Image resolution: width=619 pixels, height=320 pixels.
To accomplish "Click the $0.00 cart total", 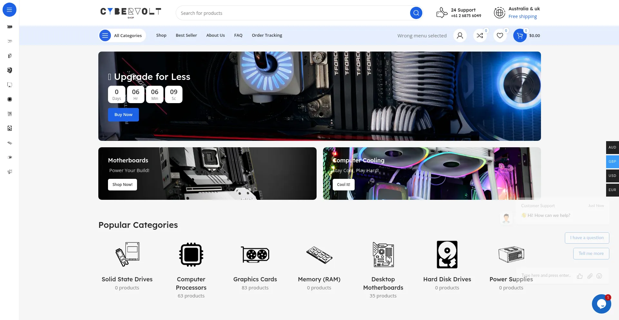I will (x=535, y=36).
